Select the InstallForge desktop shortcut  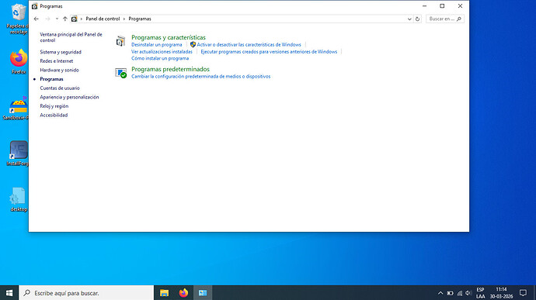pyautogui.click(x=18, y=153)
